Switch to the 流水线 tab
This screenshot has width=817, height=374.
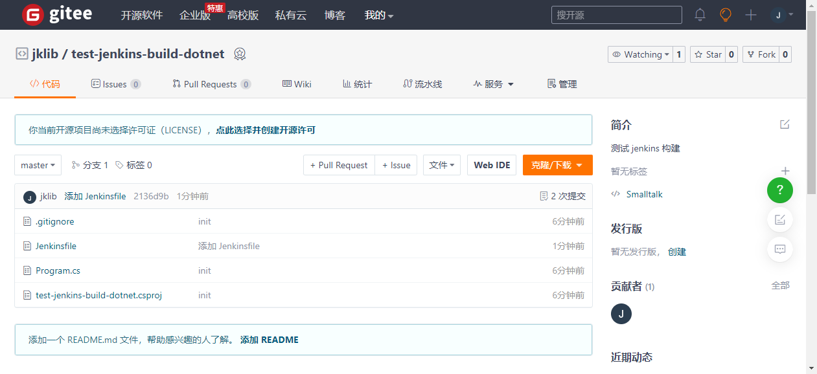(422, 84)
